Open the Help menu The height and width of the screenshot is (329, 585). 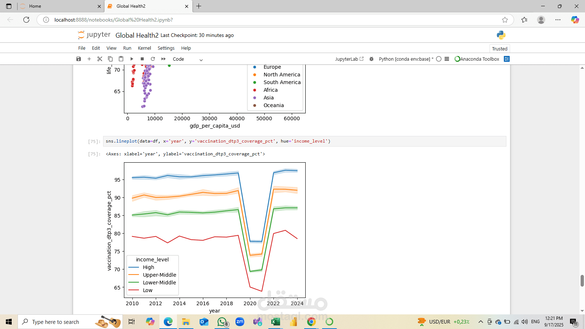click(x=186, y=48)
